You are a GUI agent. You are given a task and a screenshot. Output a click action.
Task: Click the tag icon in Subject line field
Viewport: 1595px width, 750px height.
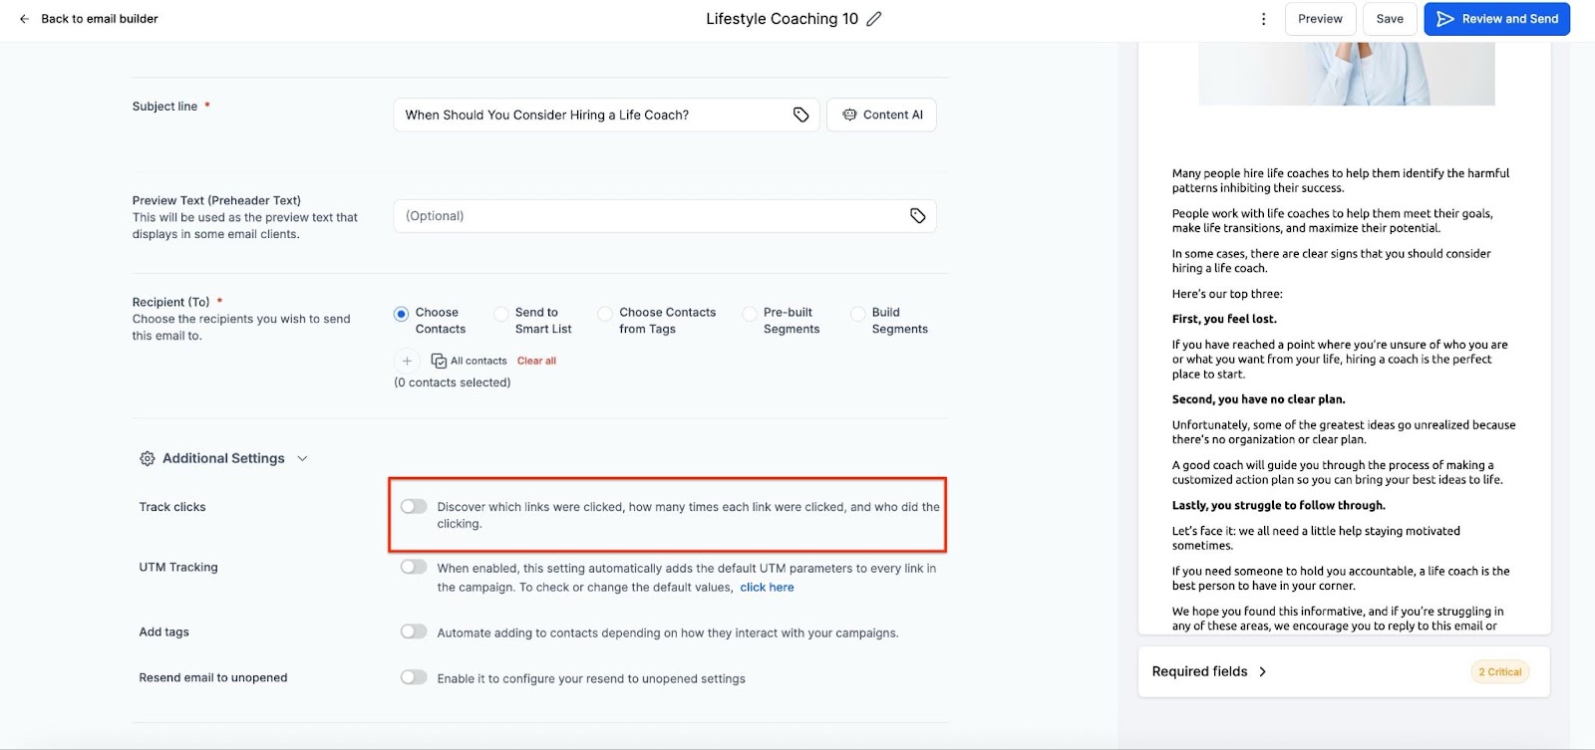(x=800, y=115)
